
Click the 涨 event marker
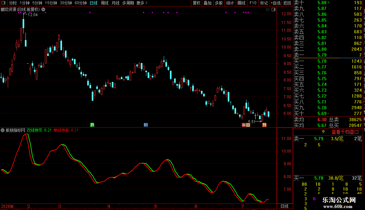tap(244, 125)
